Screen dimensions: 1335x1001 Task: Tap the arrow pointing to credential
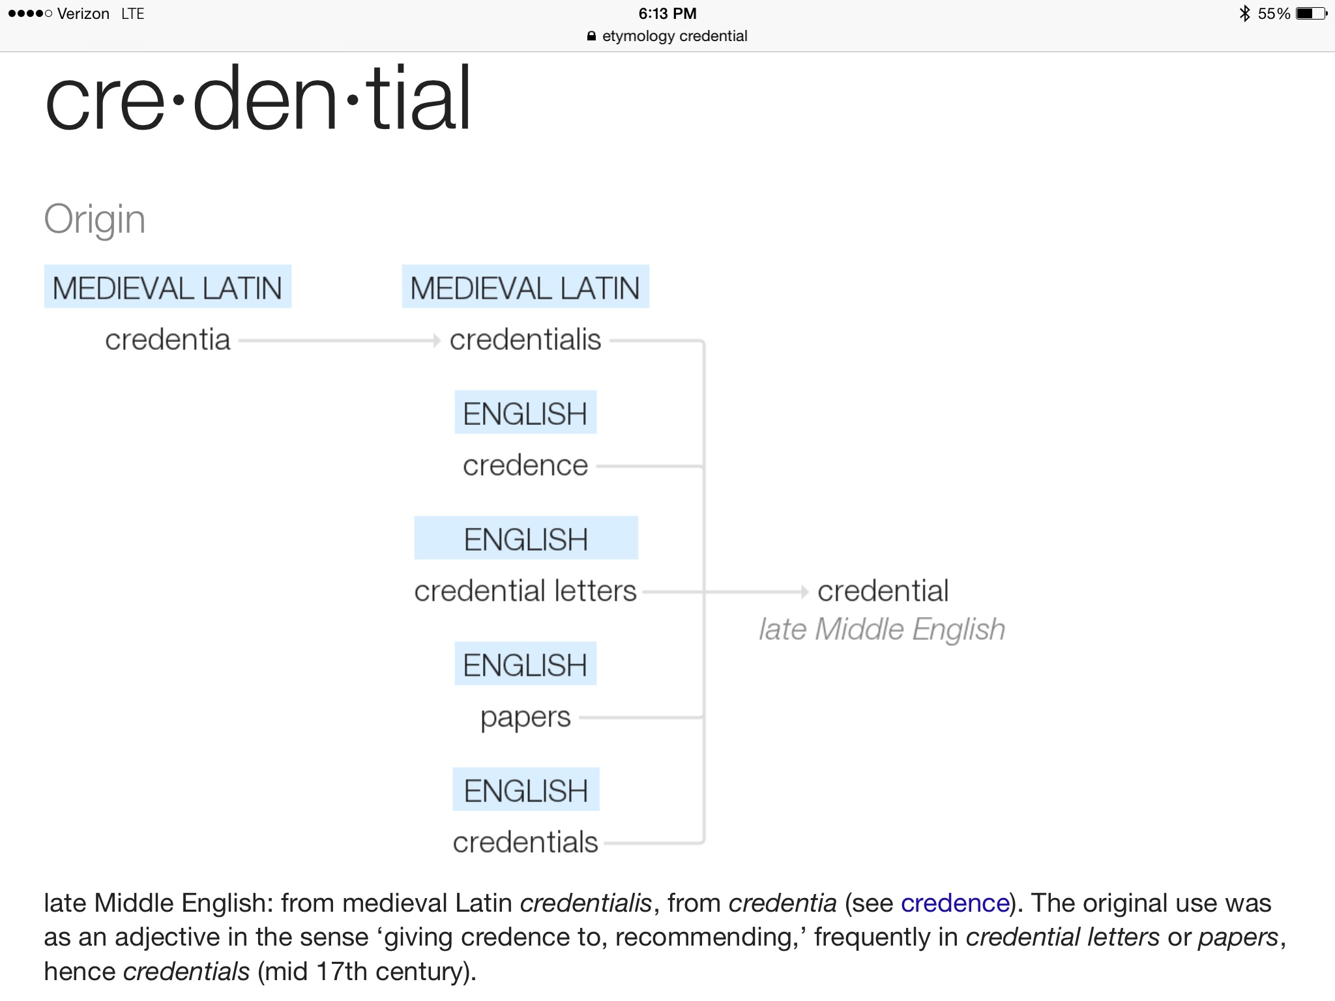tap(804, 592)
